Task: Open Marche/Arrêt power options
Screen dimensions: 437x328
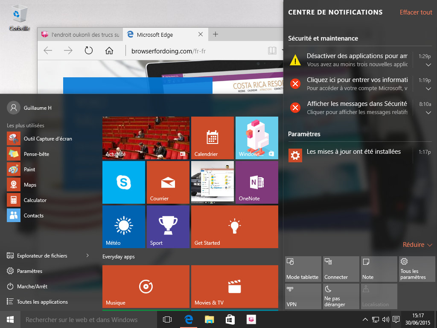Action: [32, 287]
